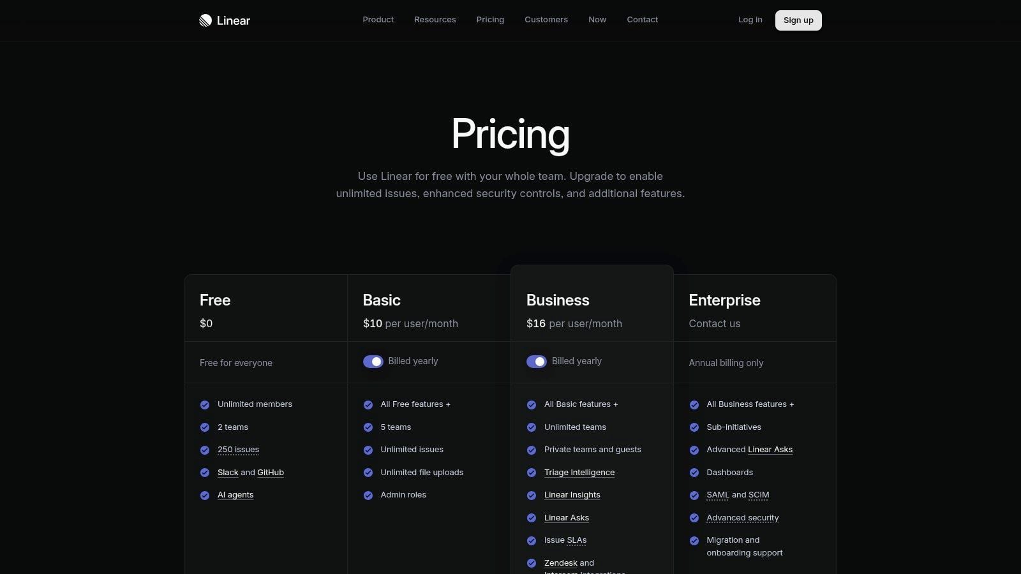Screen dimensions: 1021x574
Task: Click the Advanced security link
Action: click(x=743, y=518)
